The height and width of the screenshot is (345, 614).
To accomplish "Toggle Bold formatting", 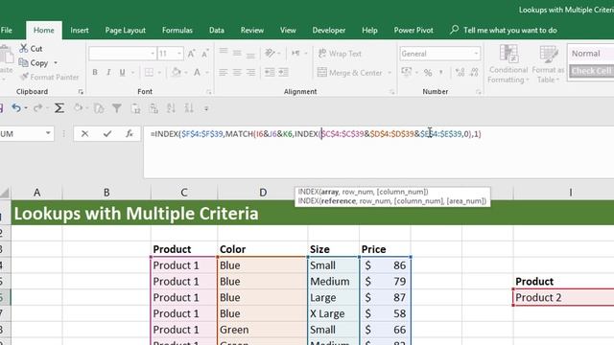I will (95, 73).
